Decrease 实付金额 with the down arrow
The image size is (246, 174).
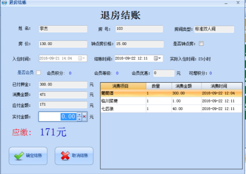click(x=79, y=119)
